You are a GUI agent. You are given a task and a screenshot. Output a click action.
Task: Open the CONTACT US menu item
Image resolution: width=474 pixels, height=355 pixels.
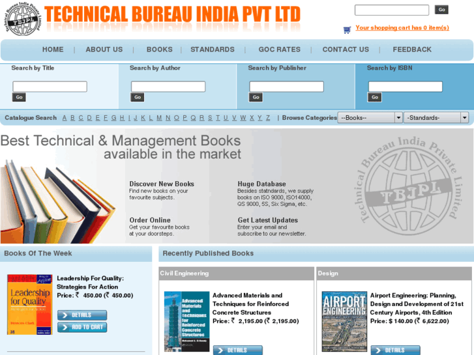(346, 50)
